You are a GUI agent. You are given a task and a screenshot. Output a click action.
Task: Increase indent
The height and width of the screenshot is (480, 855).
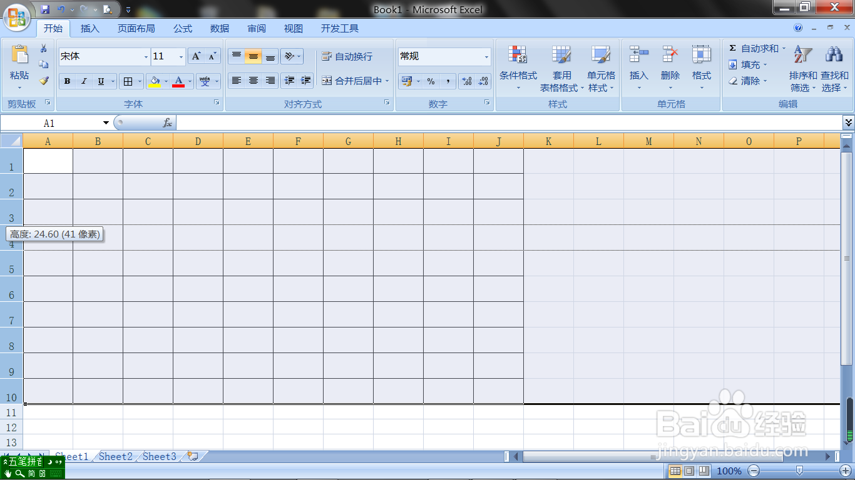[x=305, y=81]
